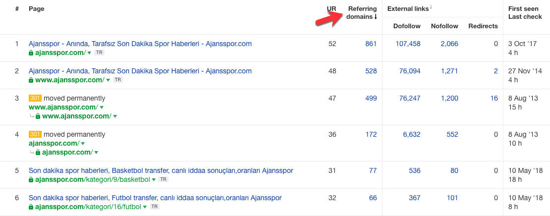This screenshot has height=216, width=550.
Task: Open the 861 referring domains link
Action: (371, 44)
